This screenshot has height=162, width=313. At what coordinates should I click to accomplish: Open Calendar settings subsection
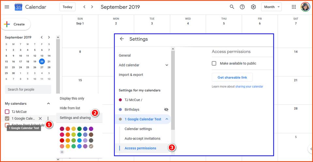pyautogui.click(x=138, y=129)
